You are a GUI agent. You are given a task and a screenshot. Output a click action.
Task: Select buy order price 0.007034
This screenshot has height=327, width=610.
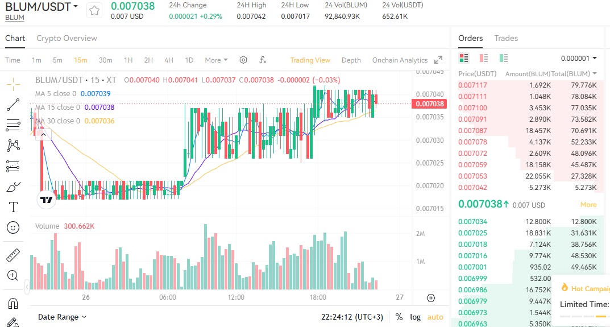[472, 221]
